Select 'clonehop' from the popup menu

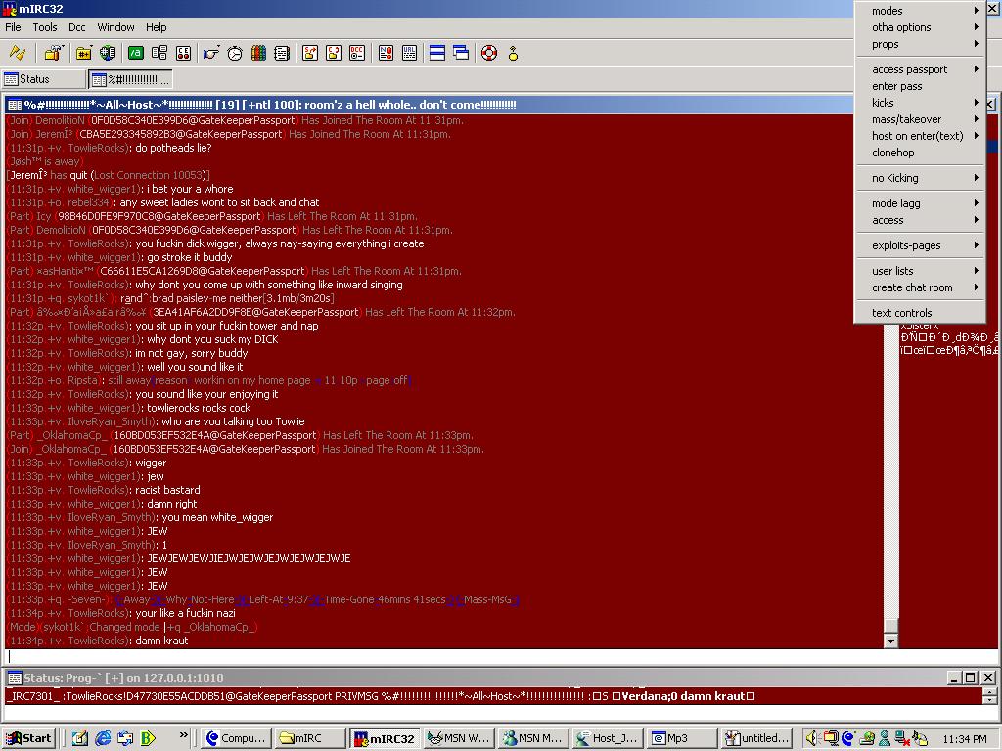coord(892,153)
